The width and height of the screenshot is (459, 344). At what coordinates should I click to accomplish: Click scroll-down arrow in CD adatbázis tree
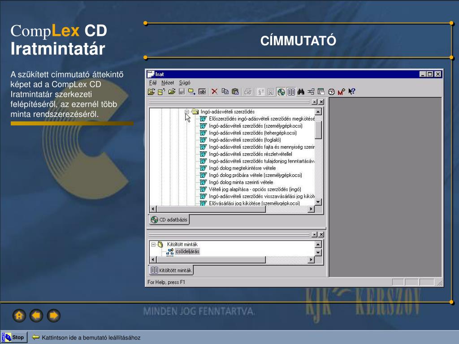[x=318, y=202]
